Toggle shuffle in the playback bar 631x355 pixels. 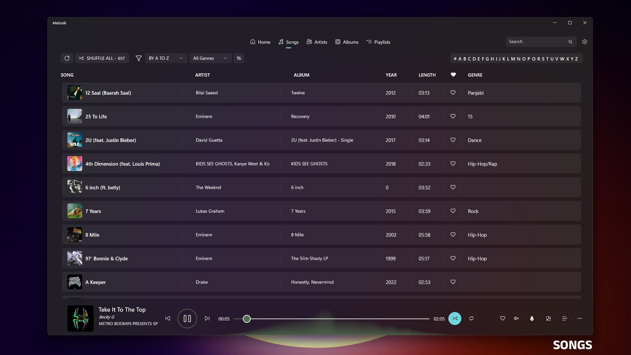455,319
